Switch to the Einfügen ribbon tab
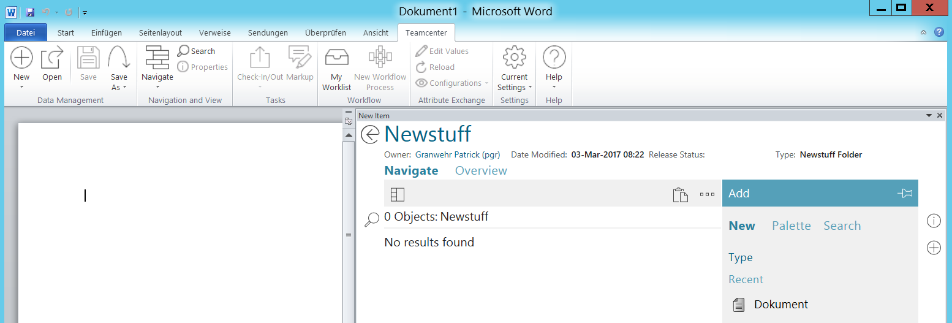This screenshot has height=323, width=952. pos(107,32)
